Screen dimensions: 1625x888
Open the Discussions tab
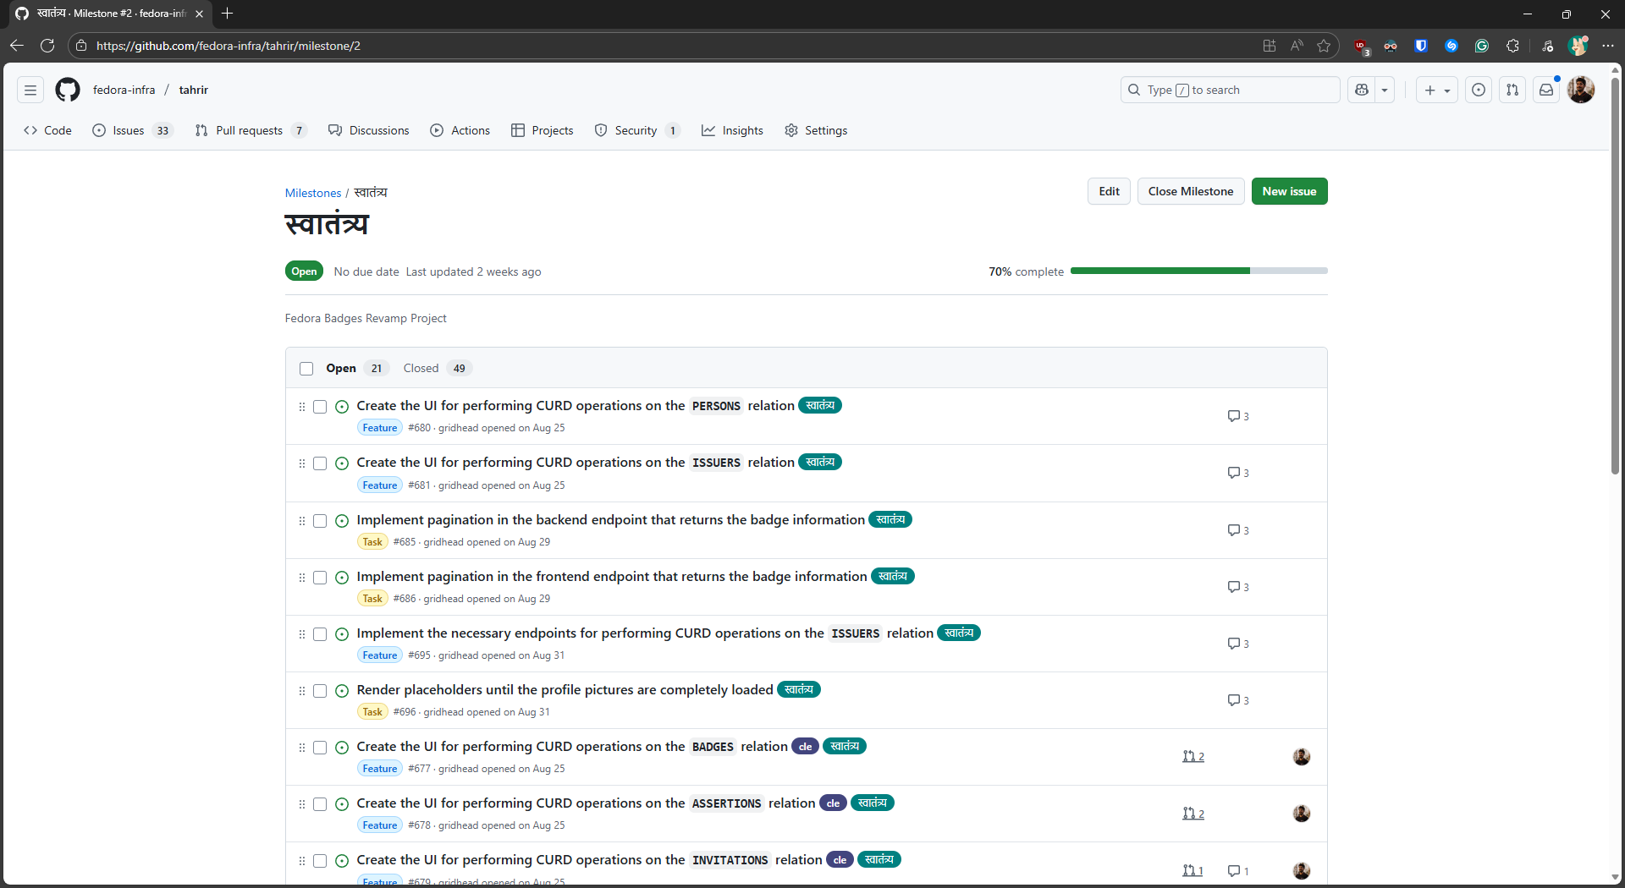[369, 130]
